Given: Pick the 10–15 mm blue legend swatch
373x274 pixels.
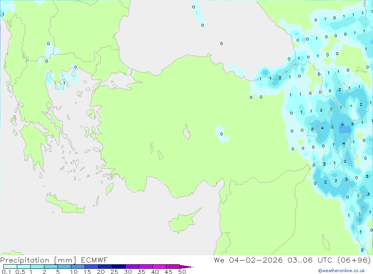Looking at the screenshot, I should pos(78,267).
